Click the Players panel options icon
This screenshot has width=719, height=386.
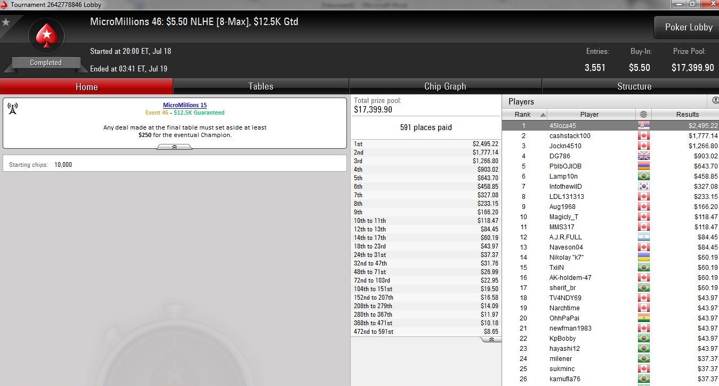(x=715, y=101)
